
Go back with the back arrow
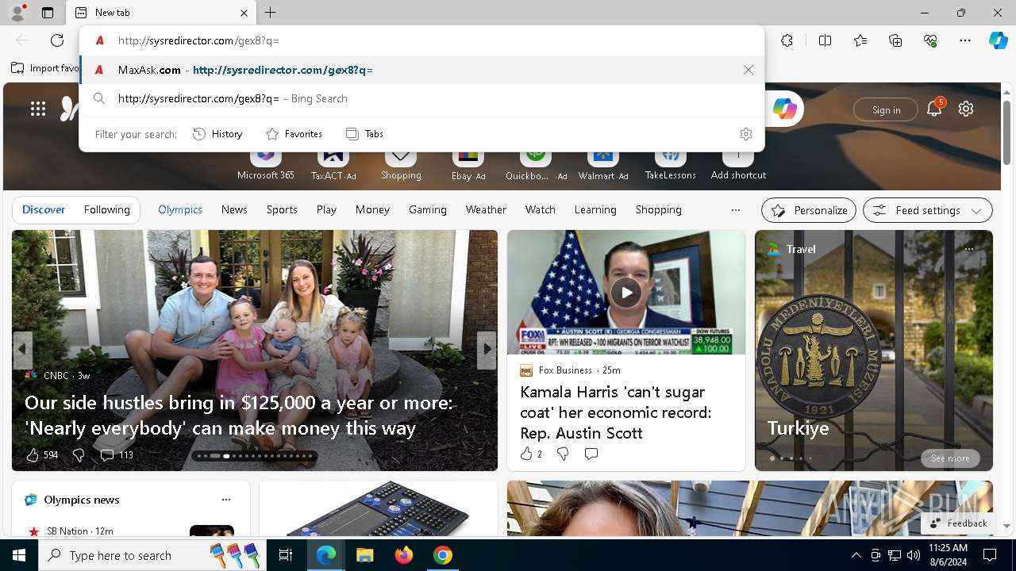(x=22, y=40)
